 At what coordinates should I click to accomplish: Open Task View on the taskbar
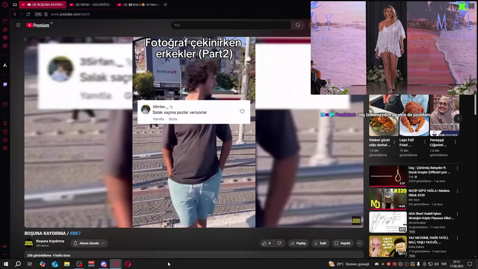(30, 264)
